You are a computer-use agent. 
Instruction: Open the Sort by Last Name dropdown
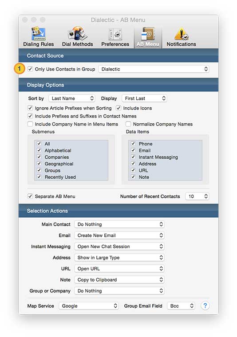click(72, 98)
